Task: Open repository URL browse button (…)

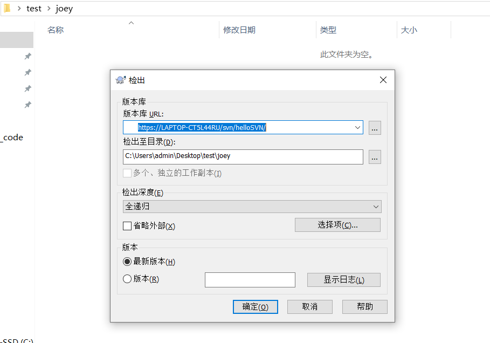Action: [375, 128]
